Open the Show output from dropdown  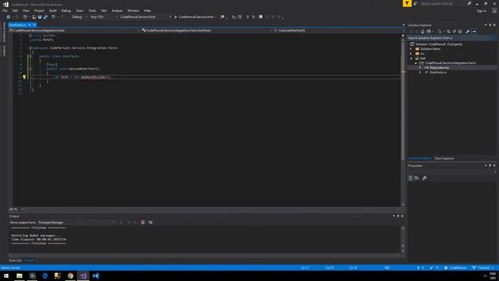click(76, 222)
